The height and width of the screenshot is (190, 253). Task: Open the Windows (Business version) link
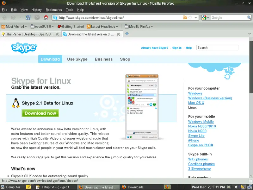coord(210,98)
